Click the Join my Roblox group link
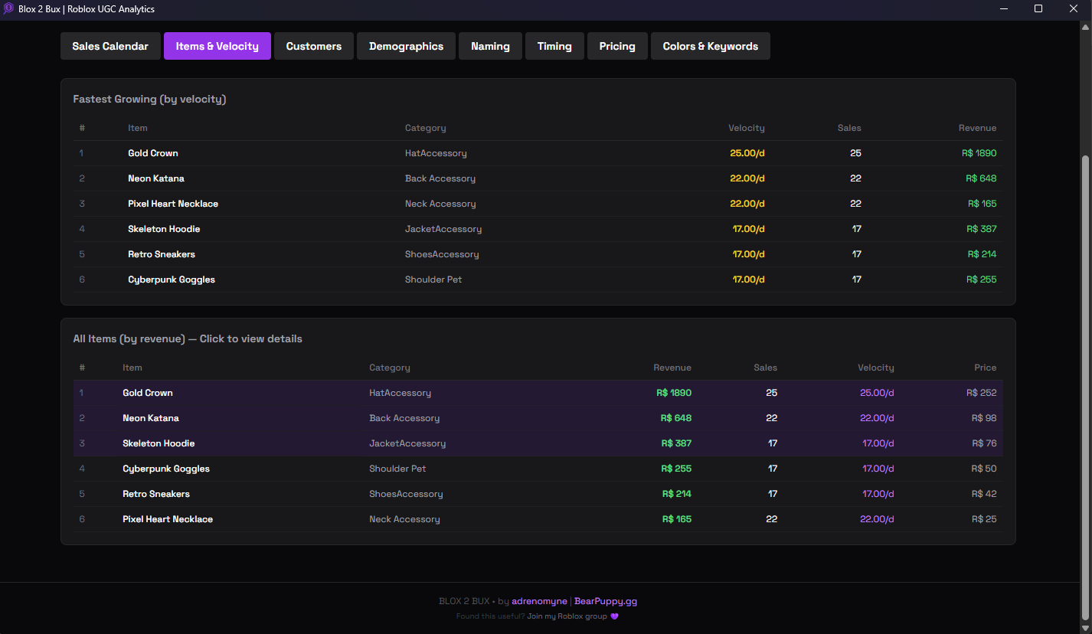 [x=567, y=616]
